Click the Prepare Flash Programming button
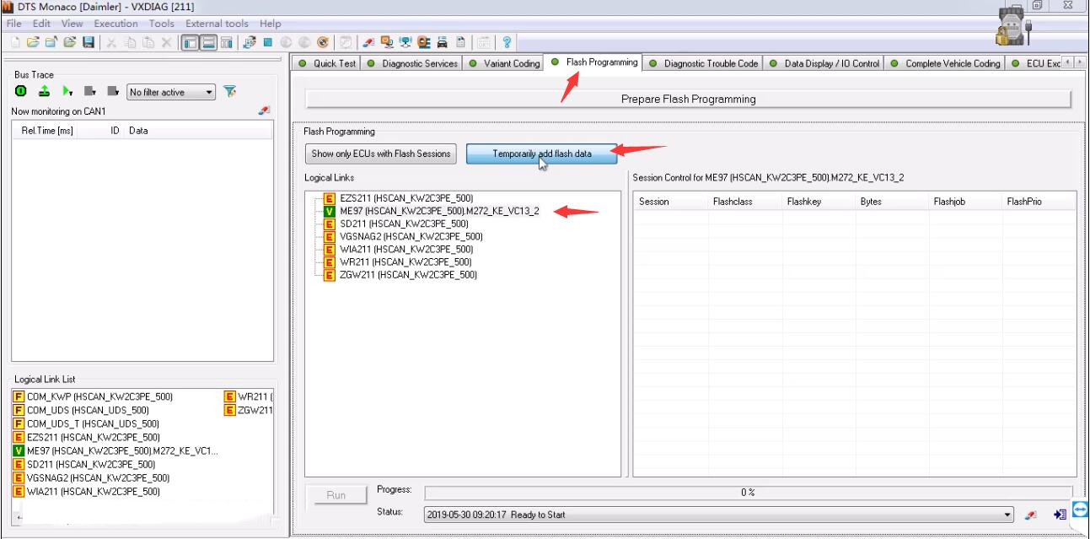This screenshot has height=539, width=1090. click(688, 99)
